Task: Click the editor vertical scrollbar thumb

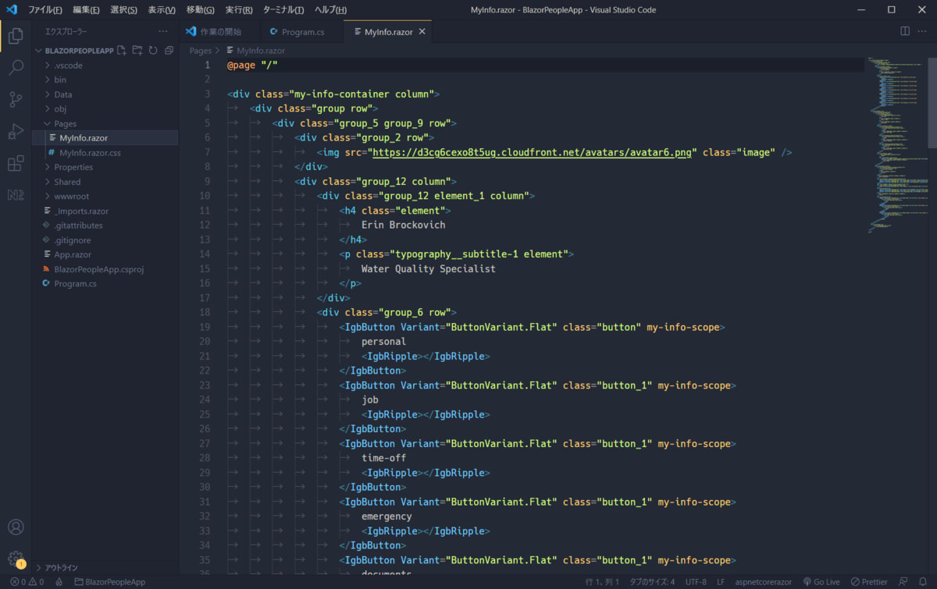Action: pos(932,101)
